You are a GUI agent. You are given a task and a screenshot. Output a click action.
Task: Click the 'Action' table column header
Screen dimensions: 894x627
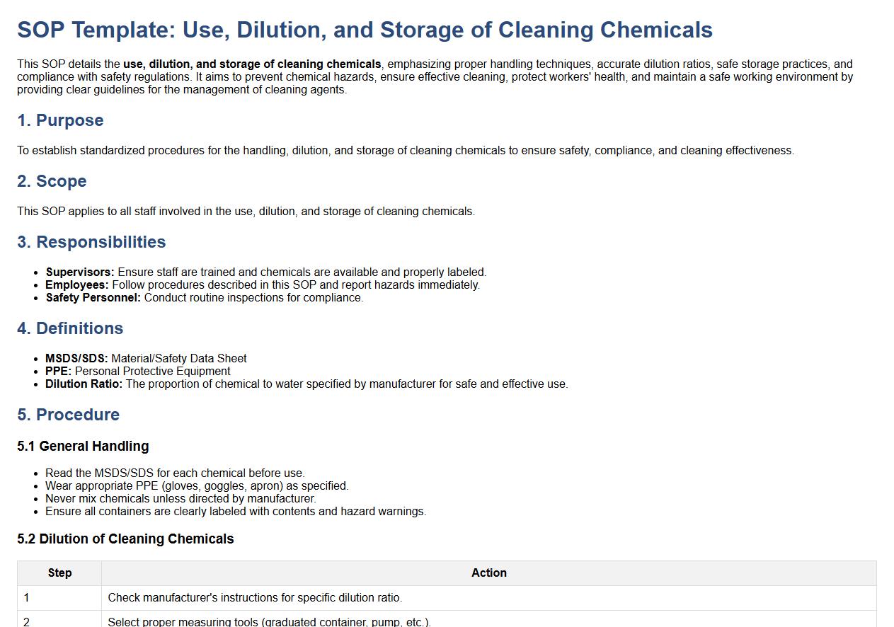[x=488, y=573]
